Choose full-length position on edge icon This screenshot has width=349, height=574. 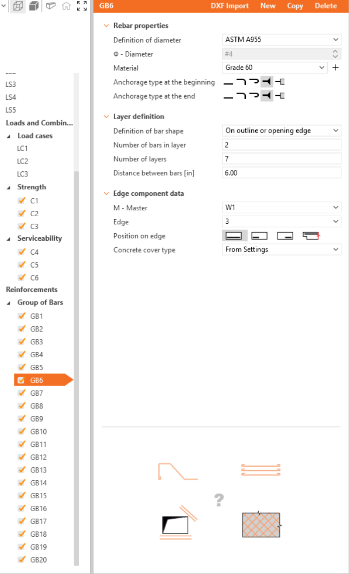234,236
